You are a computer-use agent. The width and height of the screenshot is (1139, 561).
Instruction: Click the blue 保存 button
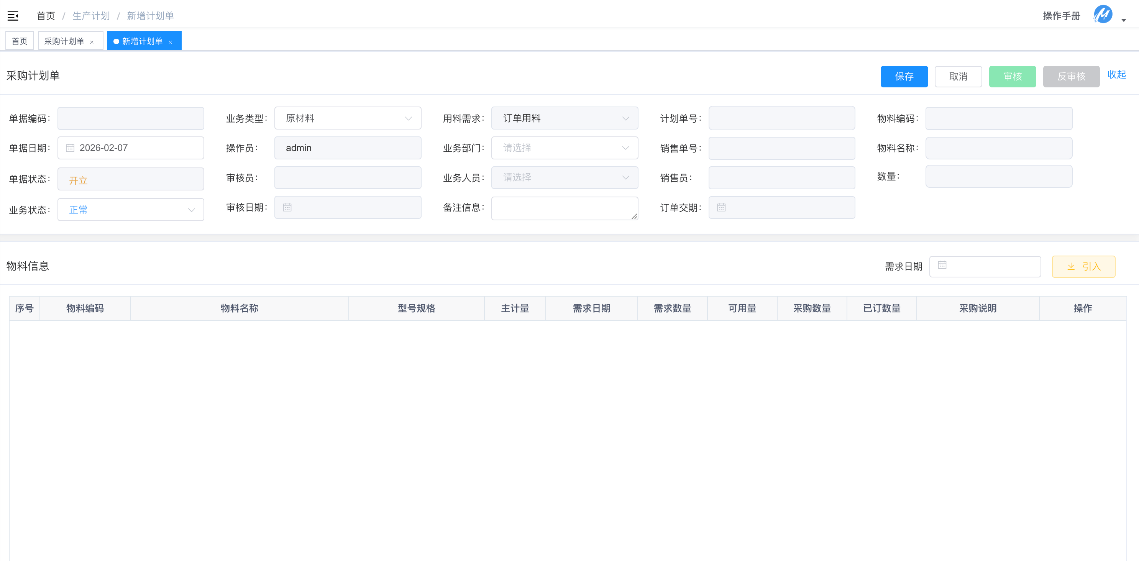pyautogui.click(x=904, y=77)
